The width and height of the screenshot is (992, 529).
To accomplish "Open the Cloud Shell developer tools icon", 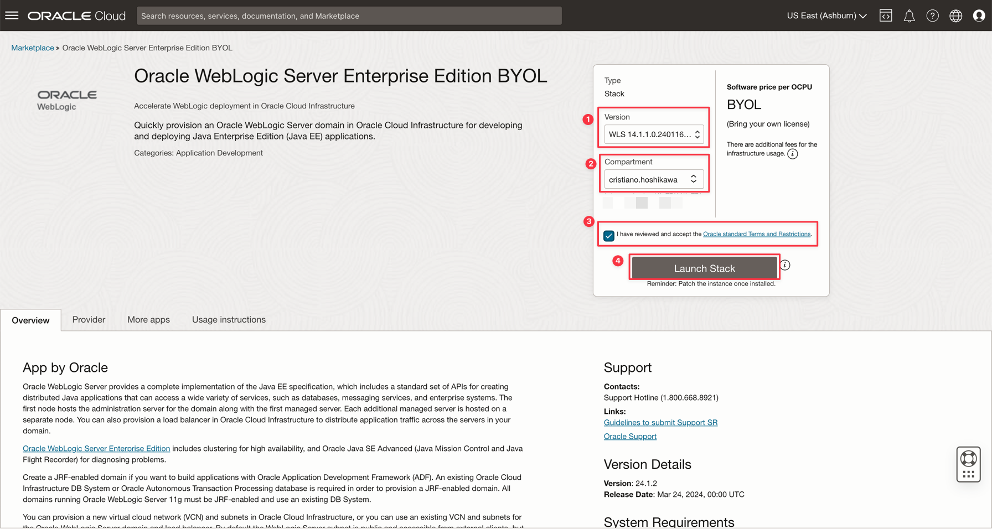I will (886, 15).
